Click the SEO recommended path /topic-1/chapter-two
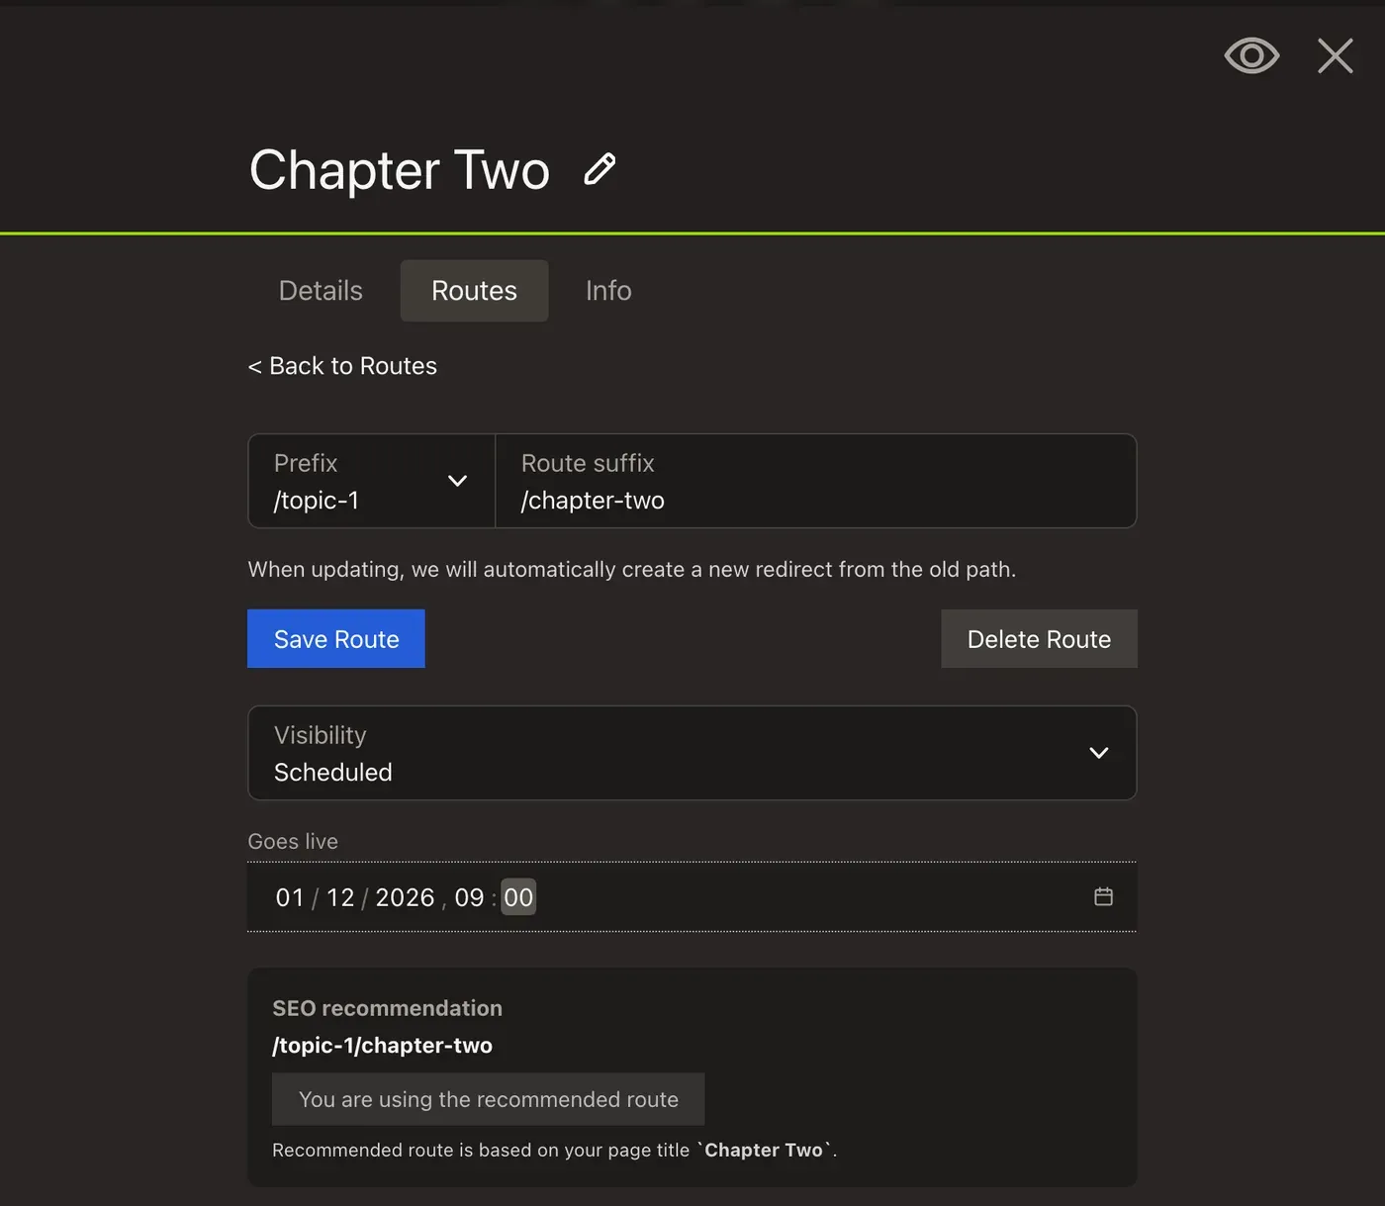 tap(382, 1046)
